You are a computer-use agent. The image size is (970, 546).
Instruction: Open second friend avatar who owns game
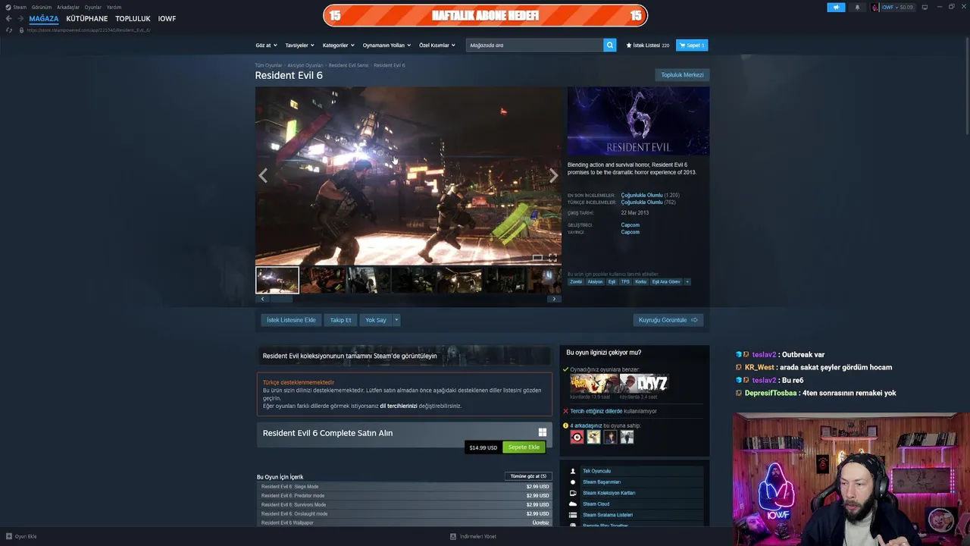[593, 437]
